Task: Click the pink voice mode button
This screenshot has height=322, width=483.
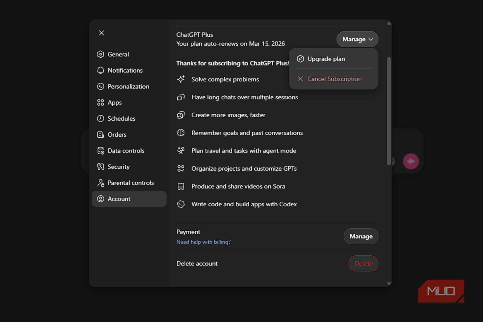Action: 411,161
